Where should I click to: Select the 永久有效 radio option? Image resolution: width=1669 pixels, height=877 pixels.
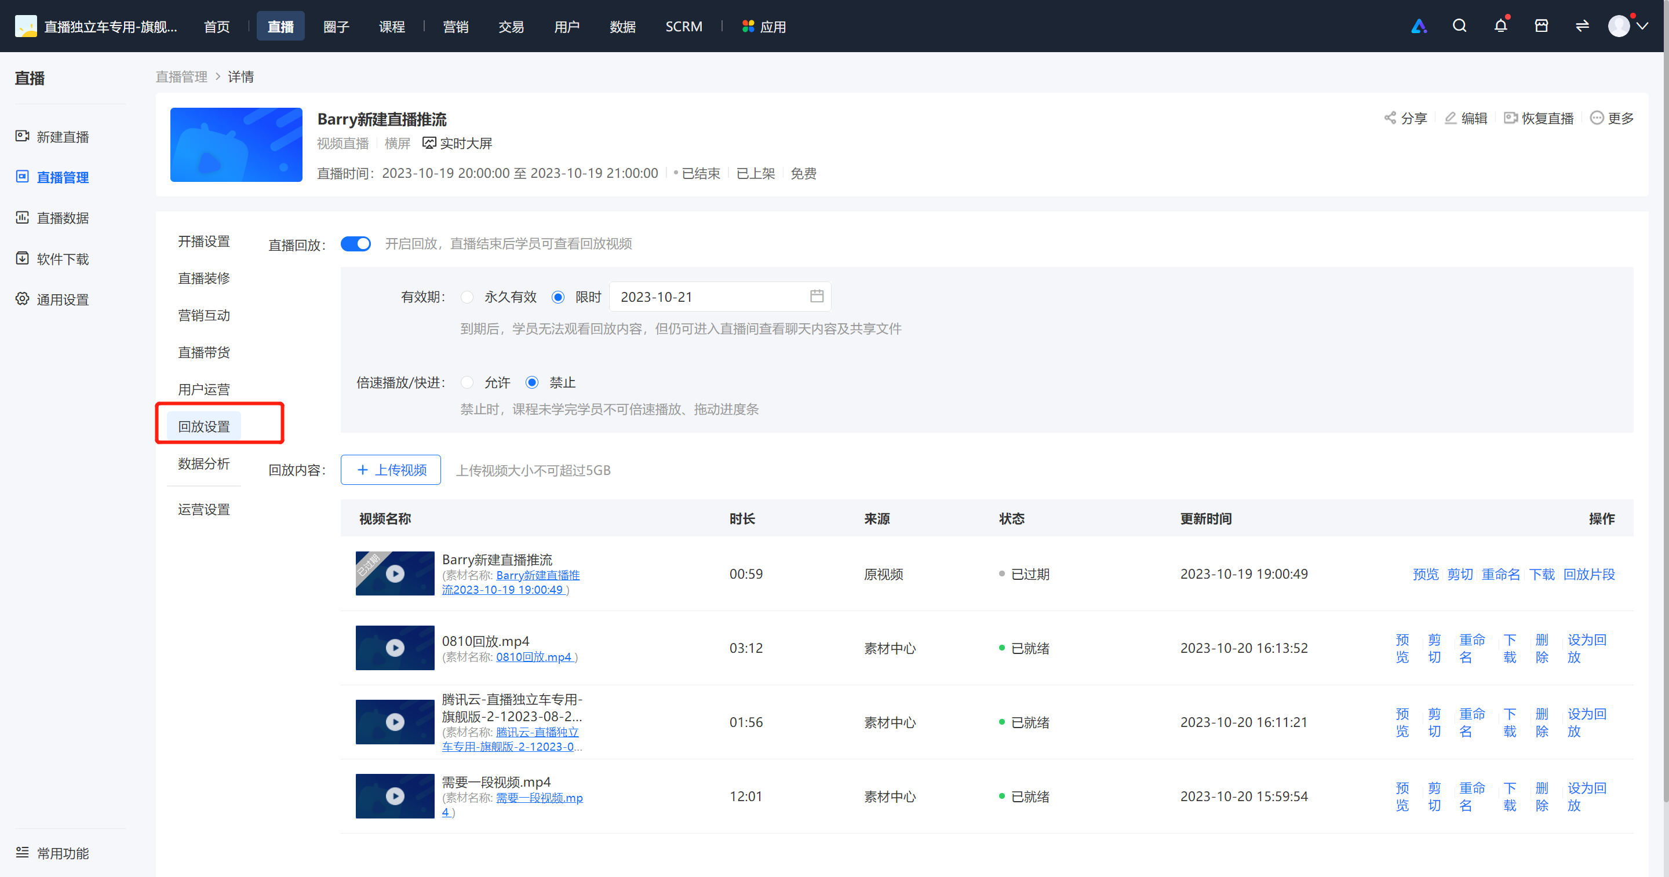coord(467,297)
